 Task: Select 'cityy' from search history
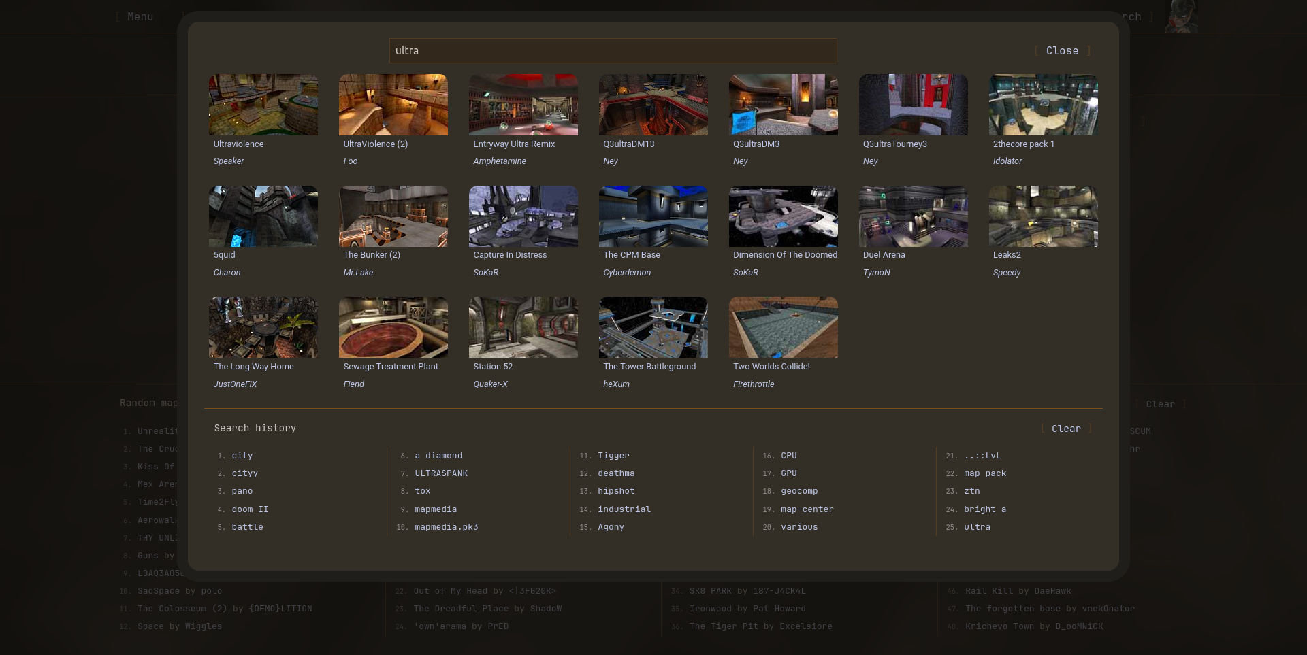tap(244, 473)
